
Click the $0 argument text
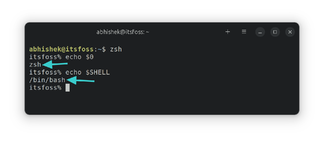(90, 57)
